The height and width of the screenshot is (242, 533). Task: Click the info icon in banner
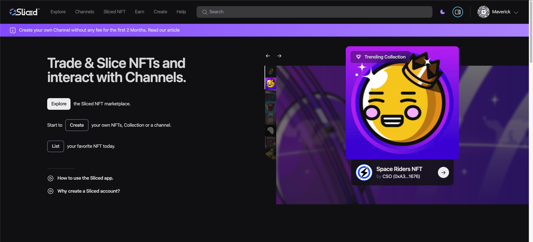point(13,30)
